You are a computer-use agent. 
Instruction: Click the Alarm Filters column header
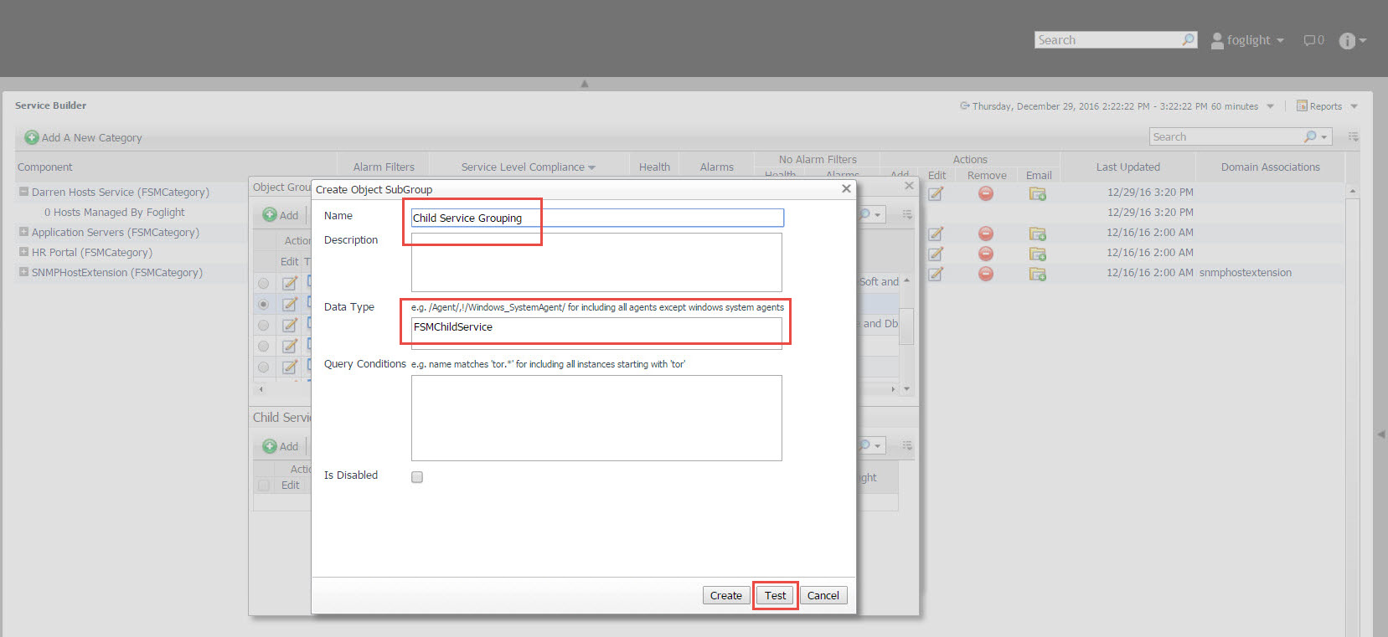pos(384,167)
